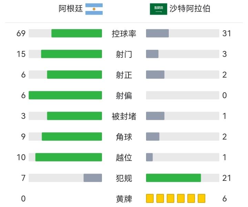Click Saudi Arabia's green fouls bar
The image size is (248, 207).
tap(173, 178)
